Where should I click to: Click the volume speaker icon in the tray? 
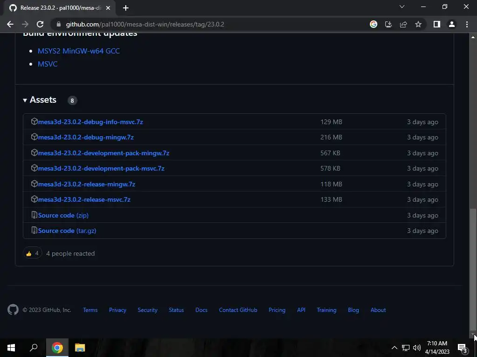click(x=417, y=348)
